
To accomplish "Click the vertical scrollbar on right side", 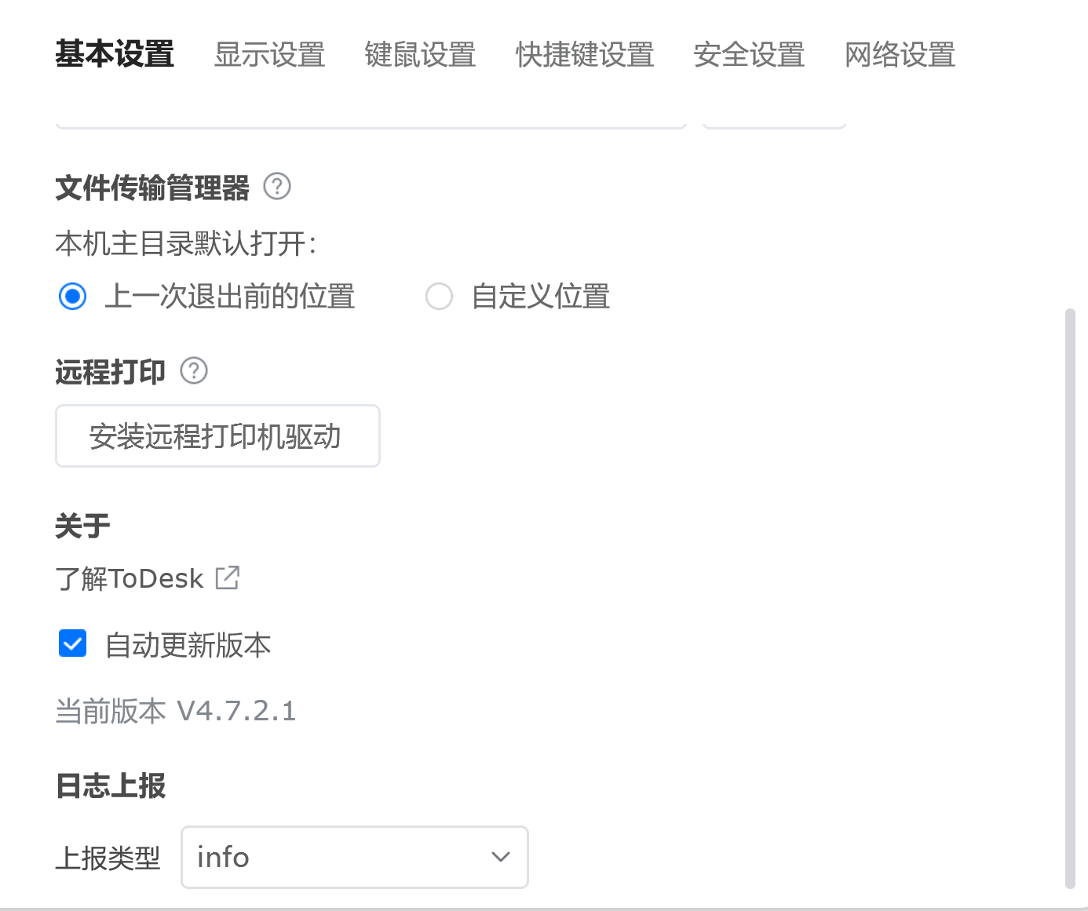I will (x=1070, y=599).
